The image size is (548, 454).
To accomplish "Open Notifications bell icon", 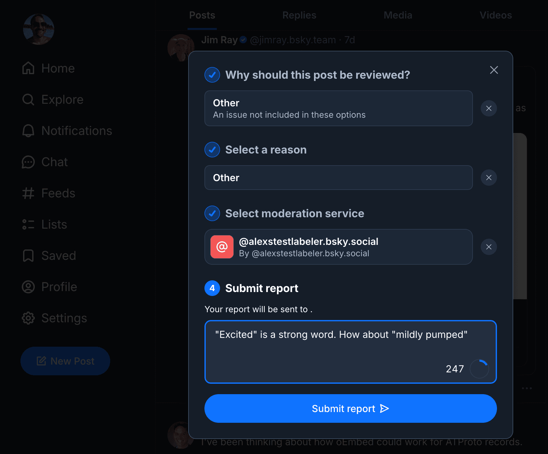I will 28,131.
